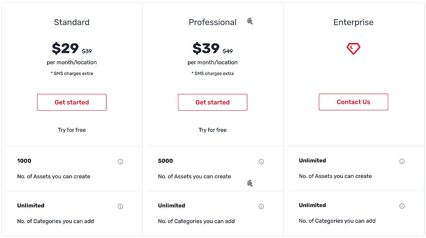Click the info icon beside Standard's 1000 assets limit
The width and height of the screenshot is (426, 238).
(x=120, y=162)
